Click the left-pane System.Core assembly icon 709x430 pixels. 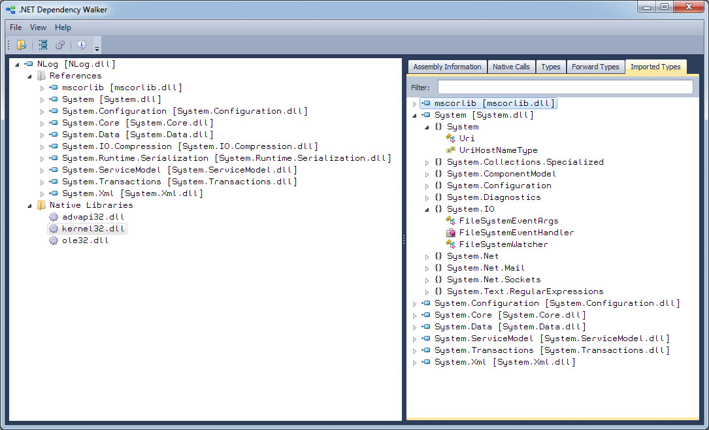coord(54,123)
